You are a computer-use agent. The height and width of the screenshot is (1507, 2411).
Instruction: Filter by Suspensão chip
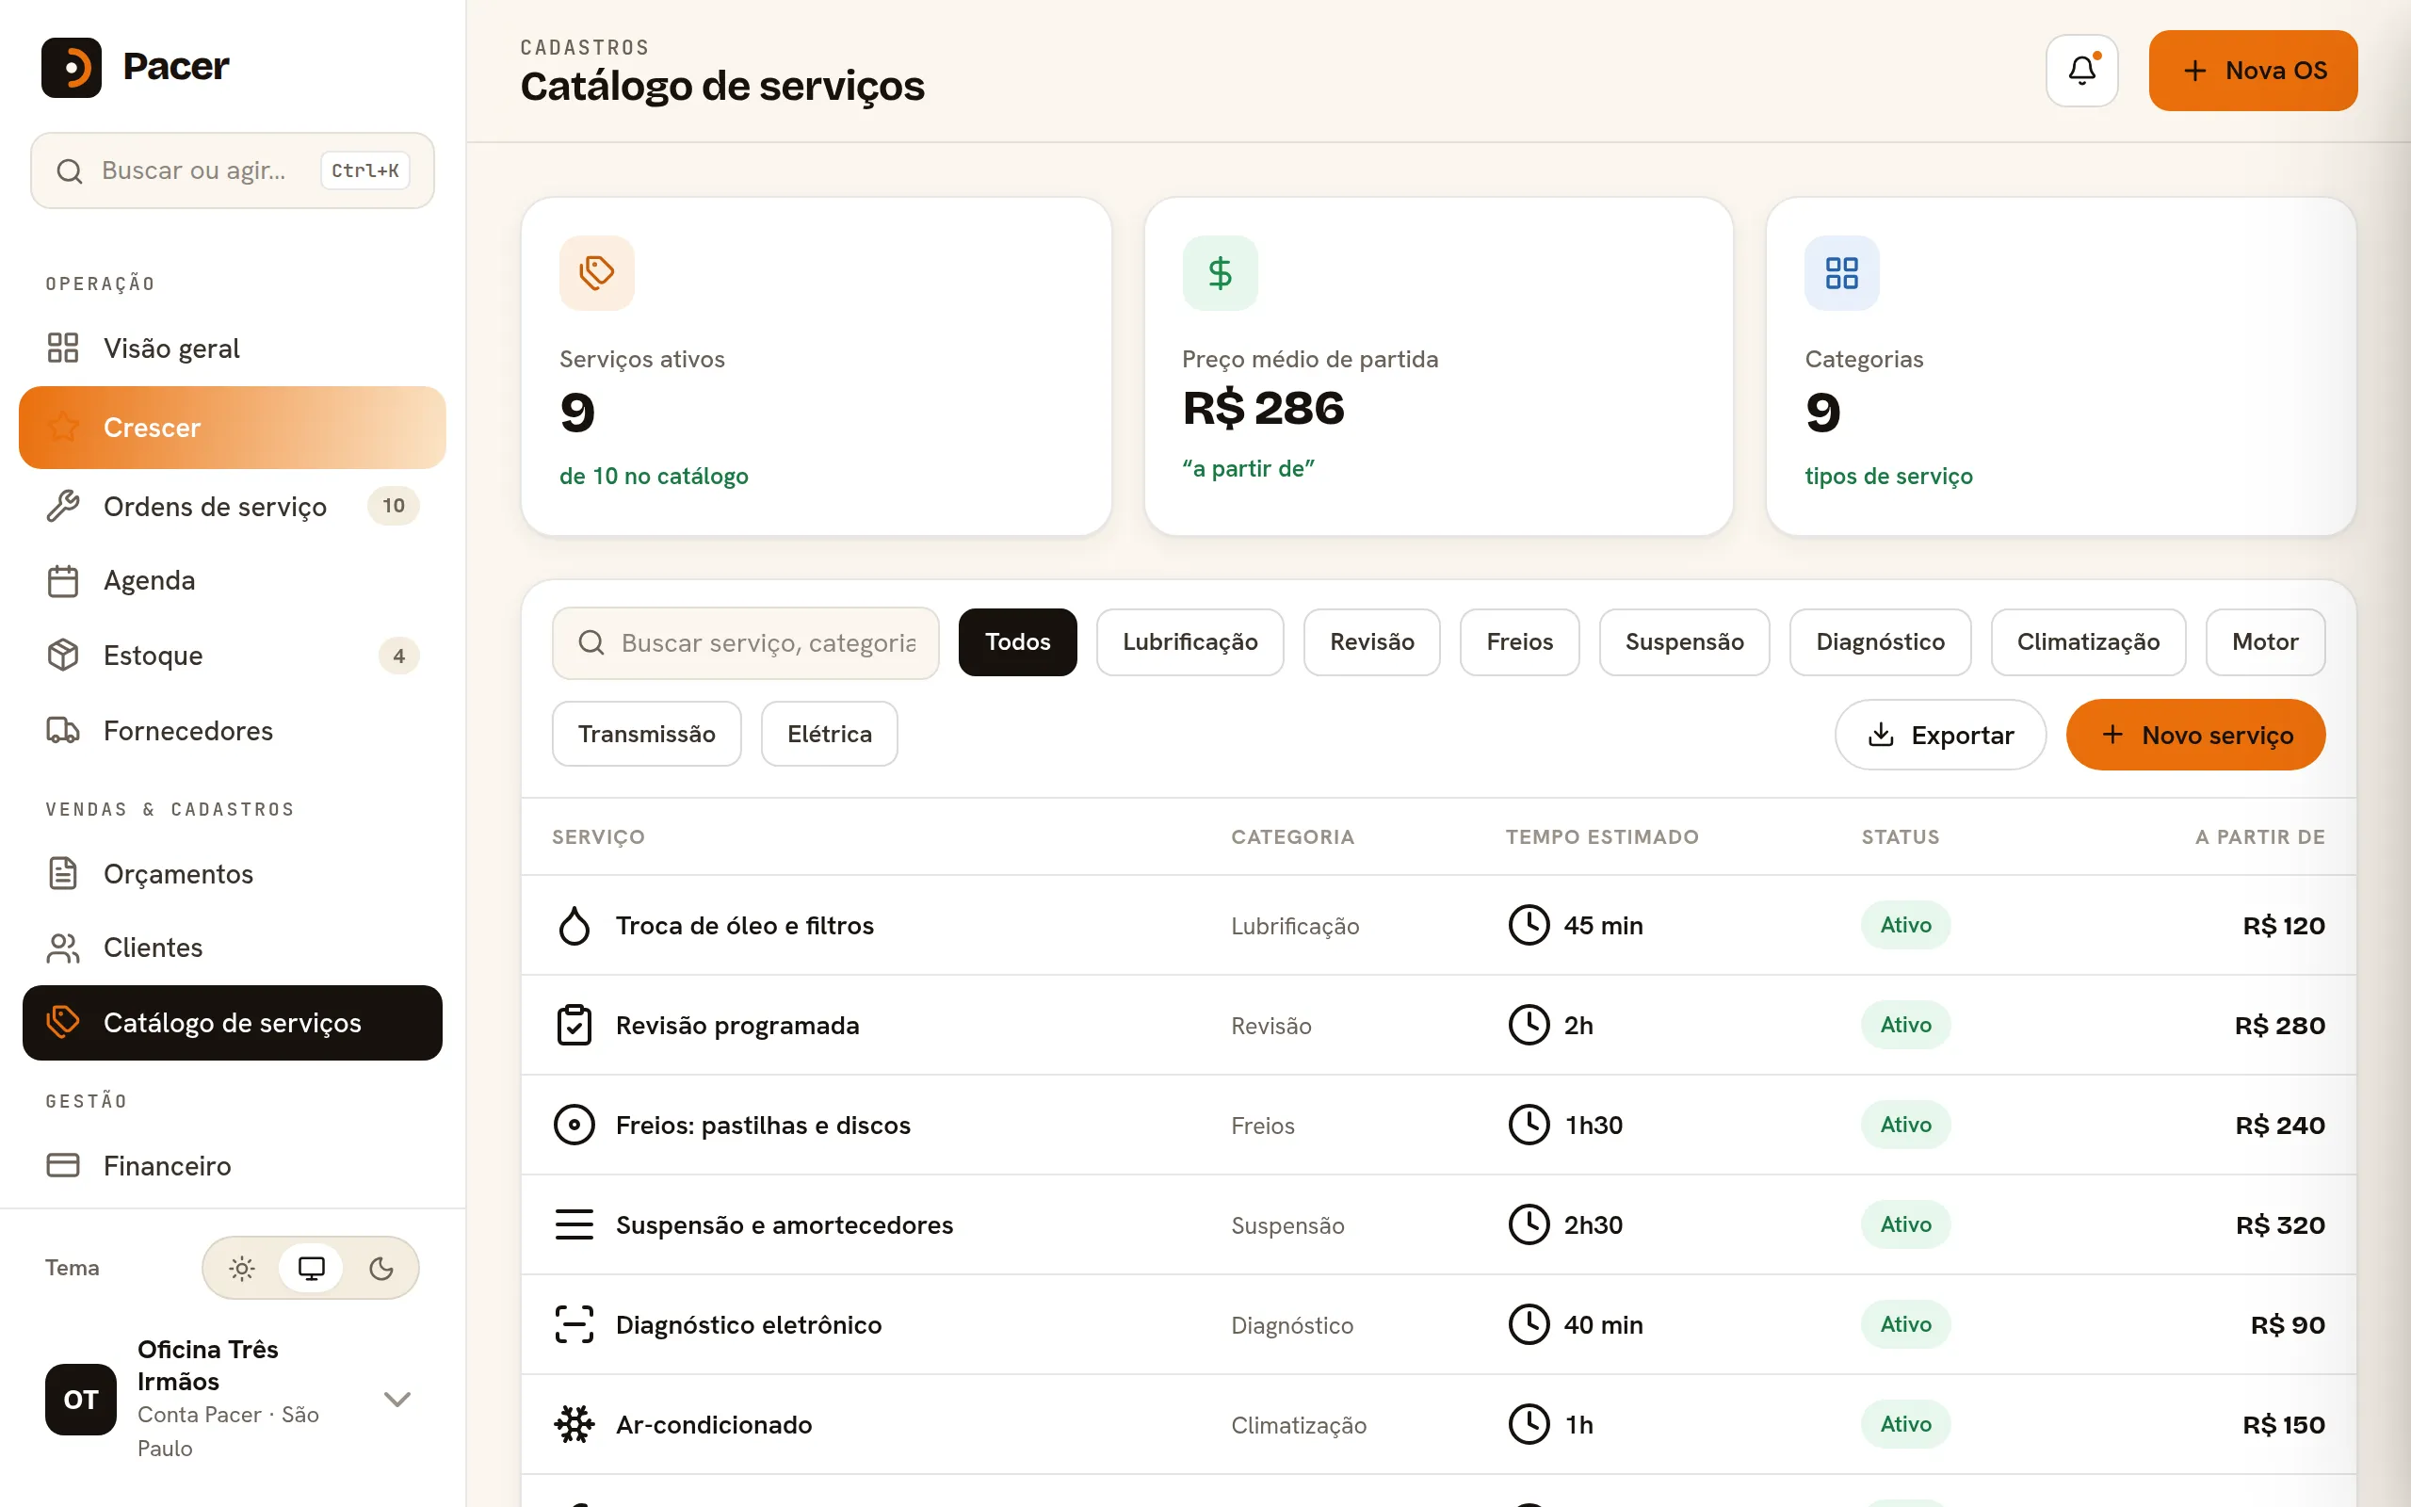(1684, 641)
